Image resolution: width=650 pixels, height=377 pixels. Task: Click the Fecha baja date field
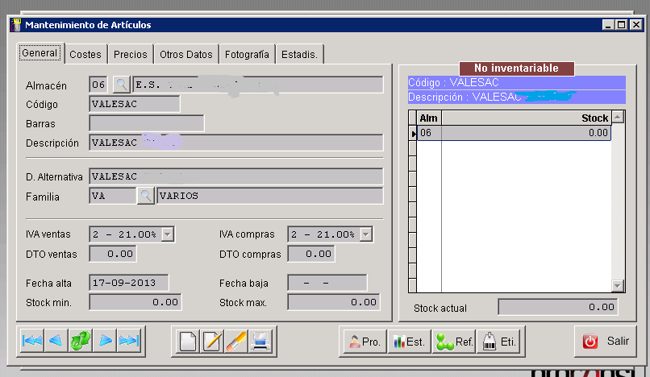[327, 283]
